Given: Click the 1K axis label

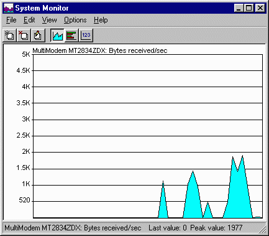Looking at the screenshot, I should [26, 184].
